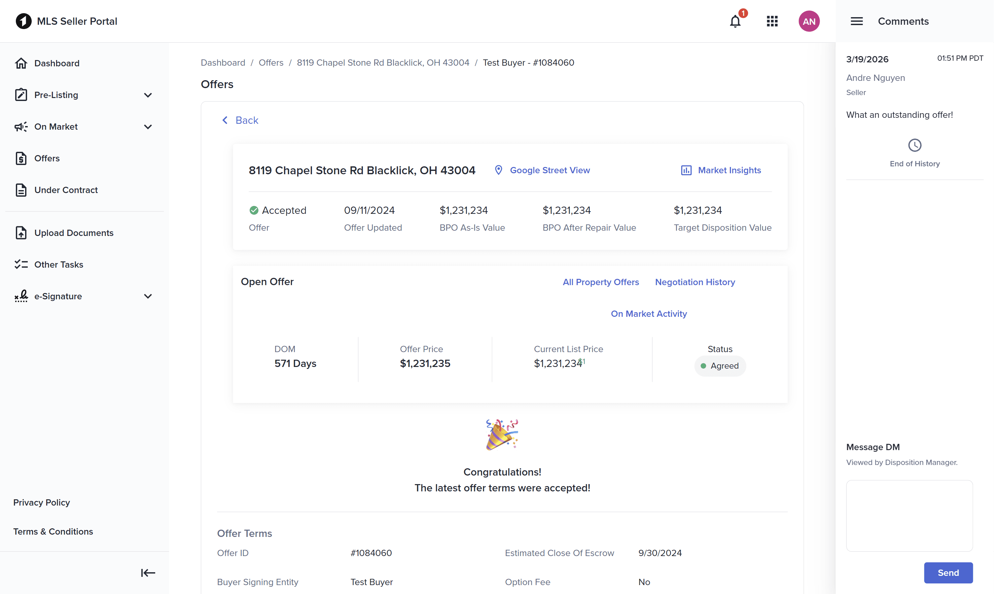994x594 pixels.
Task: Click the Send button
Action: (948, 573)
